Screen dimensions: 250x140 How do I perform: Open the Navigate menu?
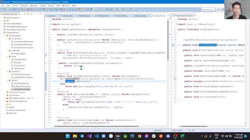34,5
